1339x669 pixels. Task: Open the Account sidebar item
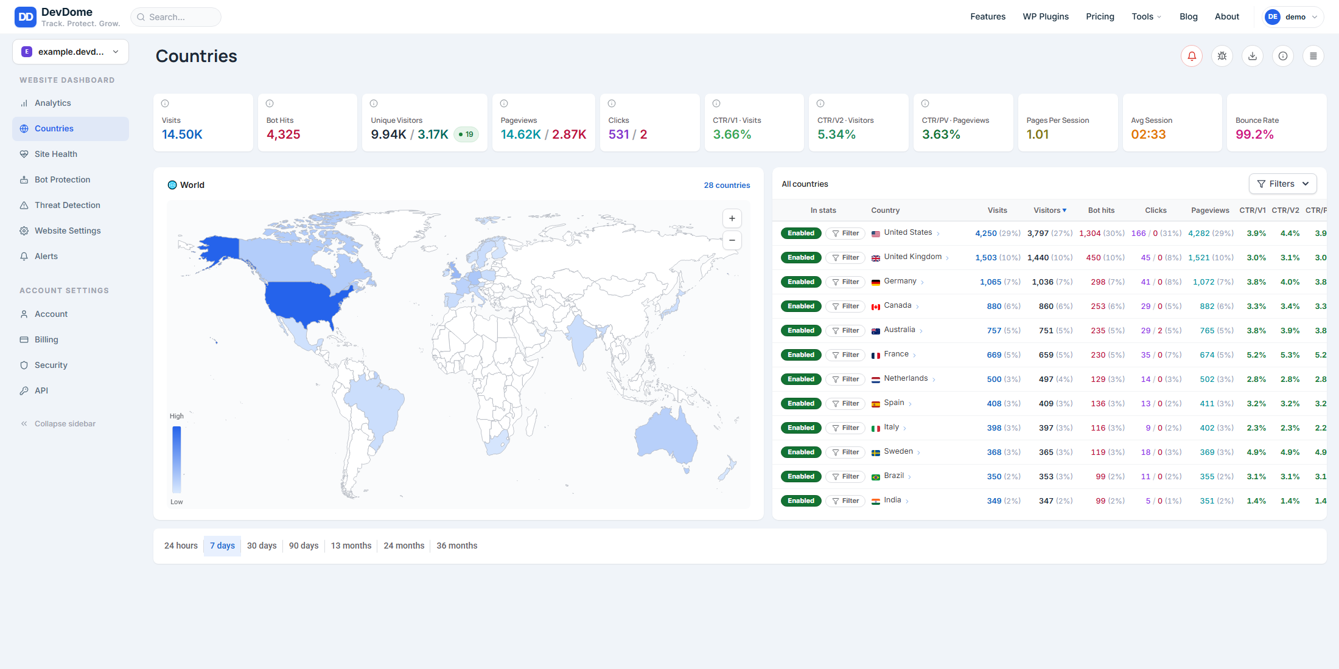71,314
